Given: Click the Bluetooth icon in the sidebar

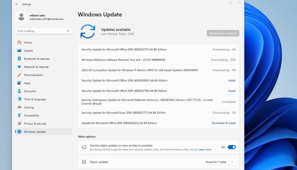Looking at the screenshot, I should 19,59.
